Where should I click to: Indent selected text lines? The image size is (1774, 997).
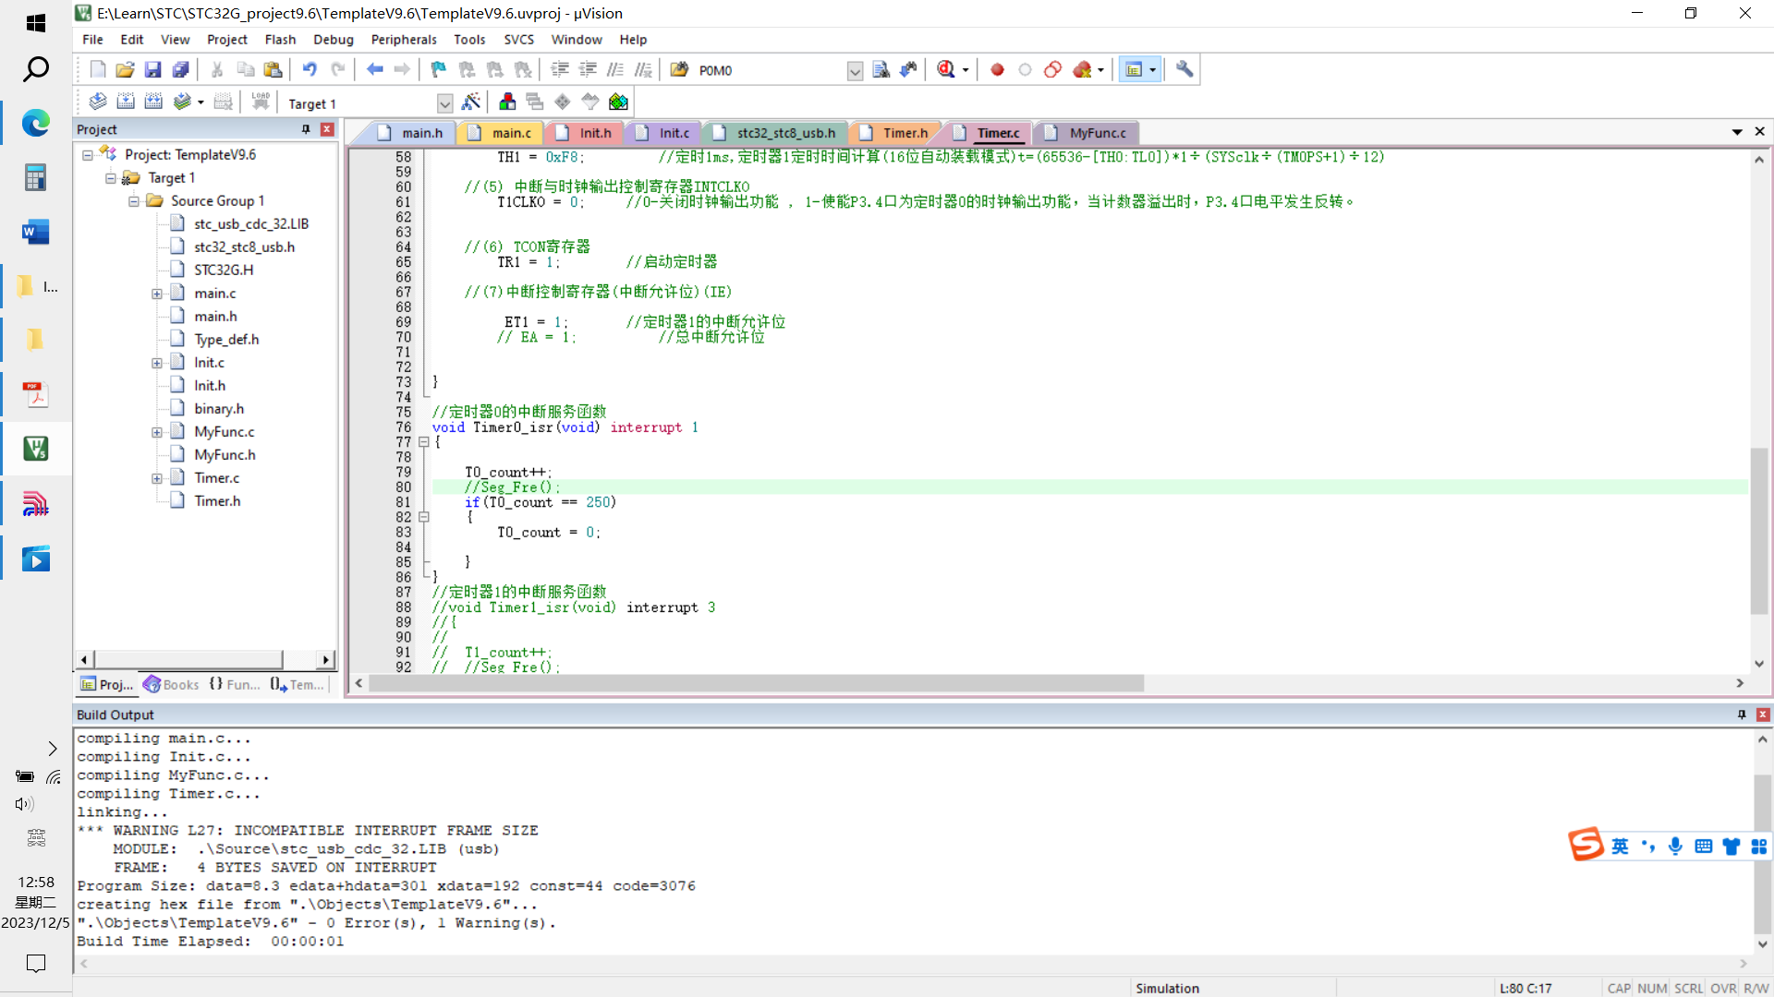[x=560, y=69]
